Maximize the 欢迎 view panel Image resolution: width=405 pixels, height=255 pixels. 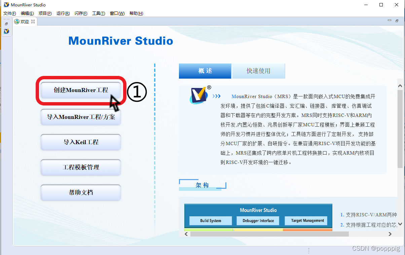(396, 21)
